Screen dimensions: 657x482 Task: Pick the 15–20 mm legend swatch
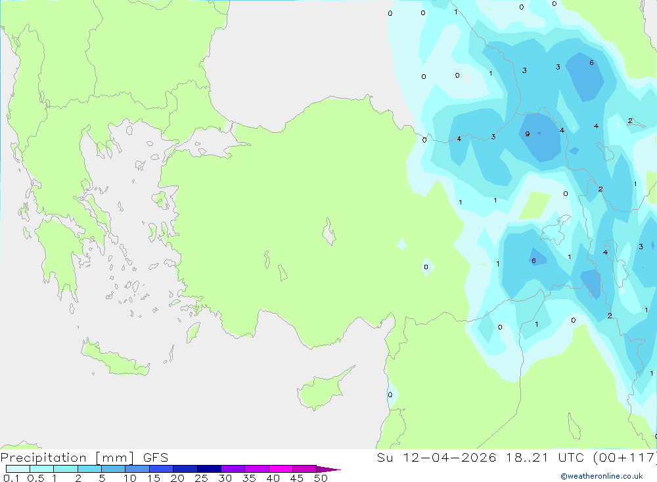point(161,469)
